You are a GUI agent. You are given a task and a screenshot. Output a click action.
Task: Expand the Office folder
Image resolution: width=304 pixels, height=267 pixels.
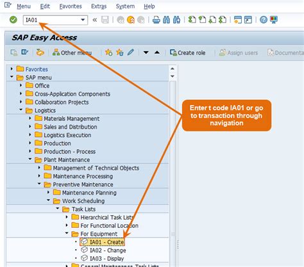point(21,85)
